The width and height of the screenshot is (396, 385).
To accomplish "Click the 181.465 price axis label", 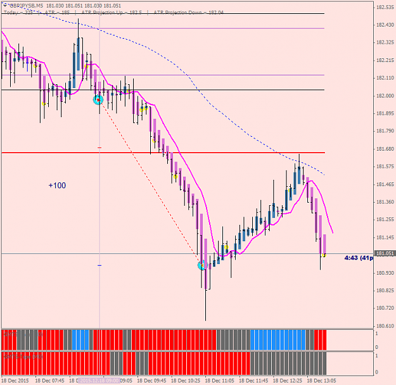I will pyautogui.click(x=385, y=184).
